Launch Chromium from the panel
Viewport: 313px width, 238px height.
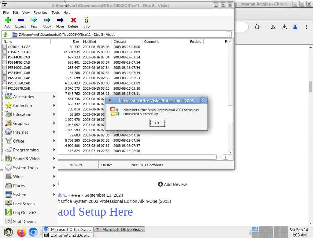pos(33,232)
